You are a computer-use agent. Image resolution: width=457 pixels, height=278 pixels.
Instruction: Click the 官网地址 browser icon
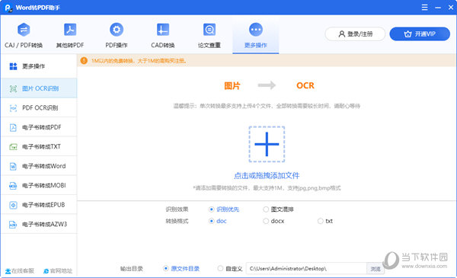click(46, 271)
